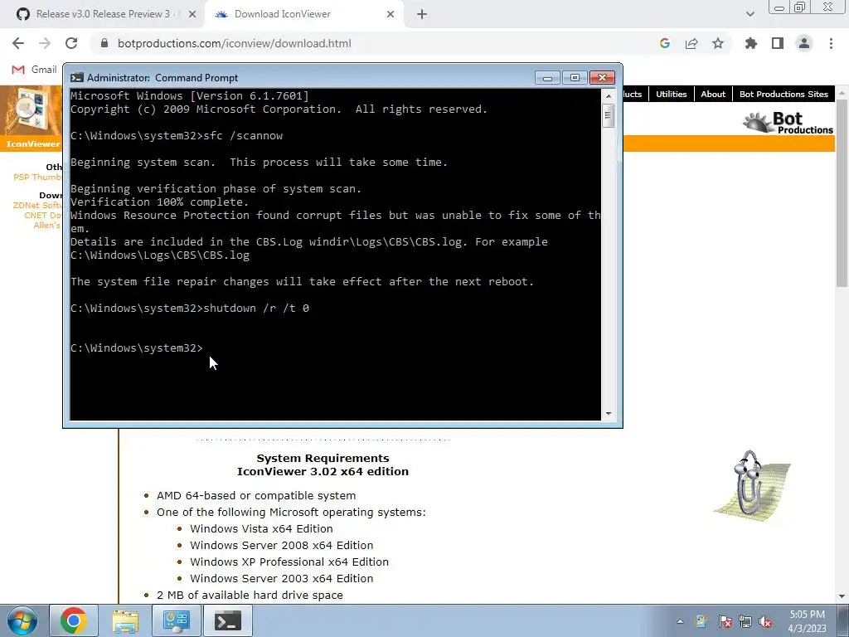Click the Command Prompt title bar icon
849x637 pixels.
(77, 78)
